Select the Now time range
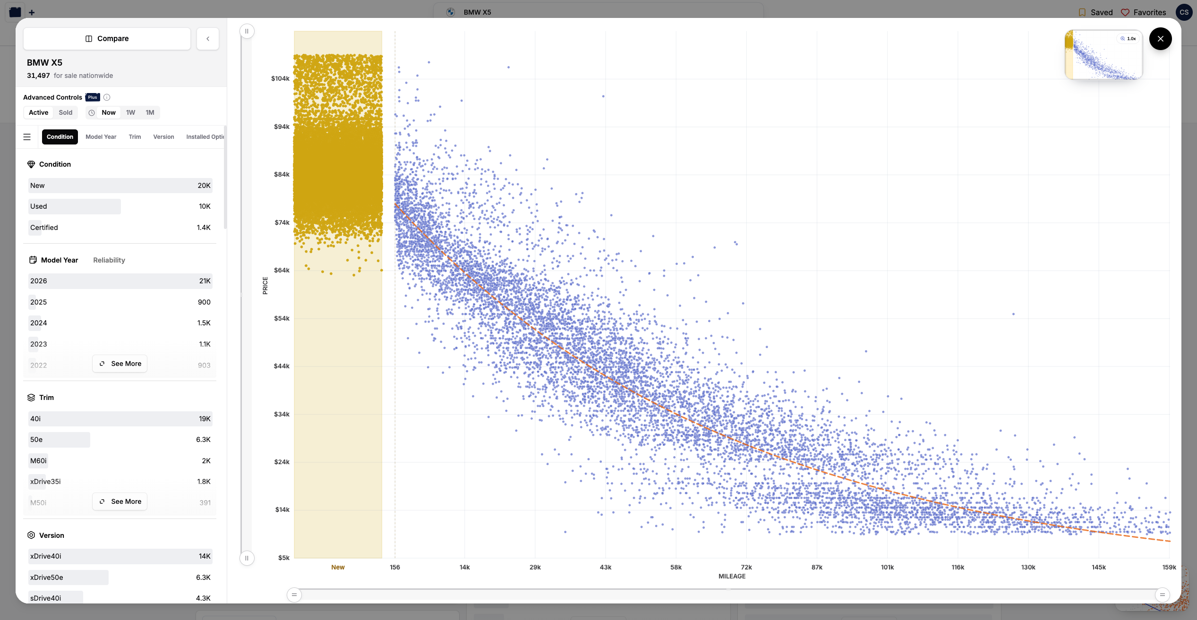This screenshot has height=620, width=1197. 109,113
